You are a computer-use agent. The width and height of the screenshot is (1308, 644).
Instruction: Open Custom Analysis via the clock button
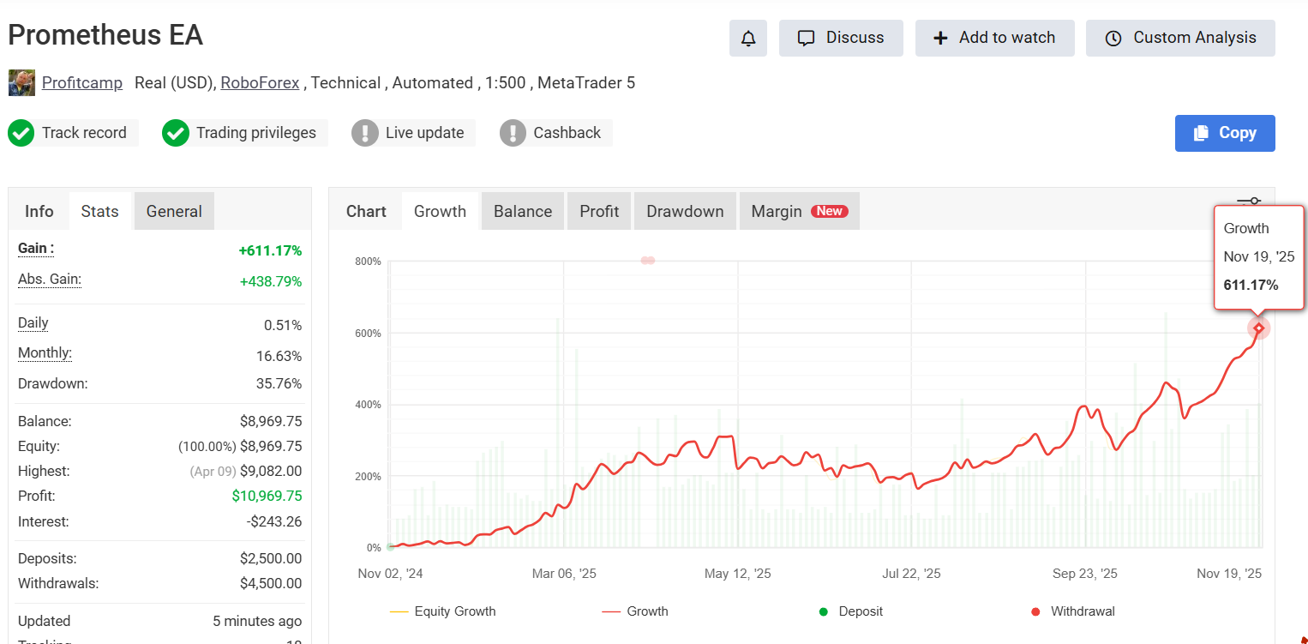1180,39
